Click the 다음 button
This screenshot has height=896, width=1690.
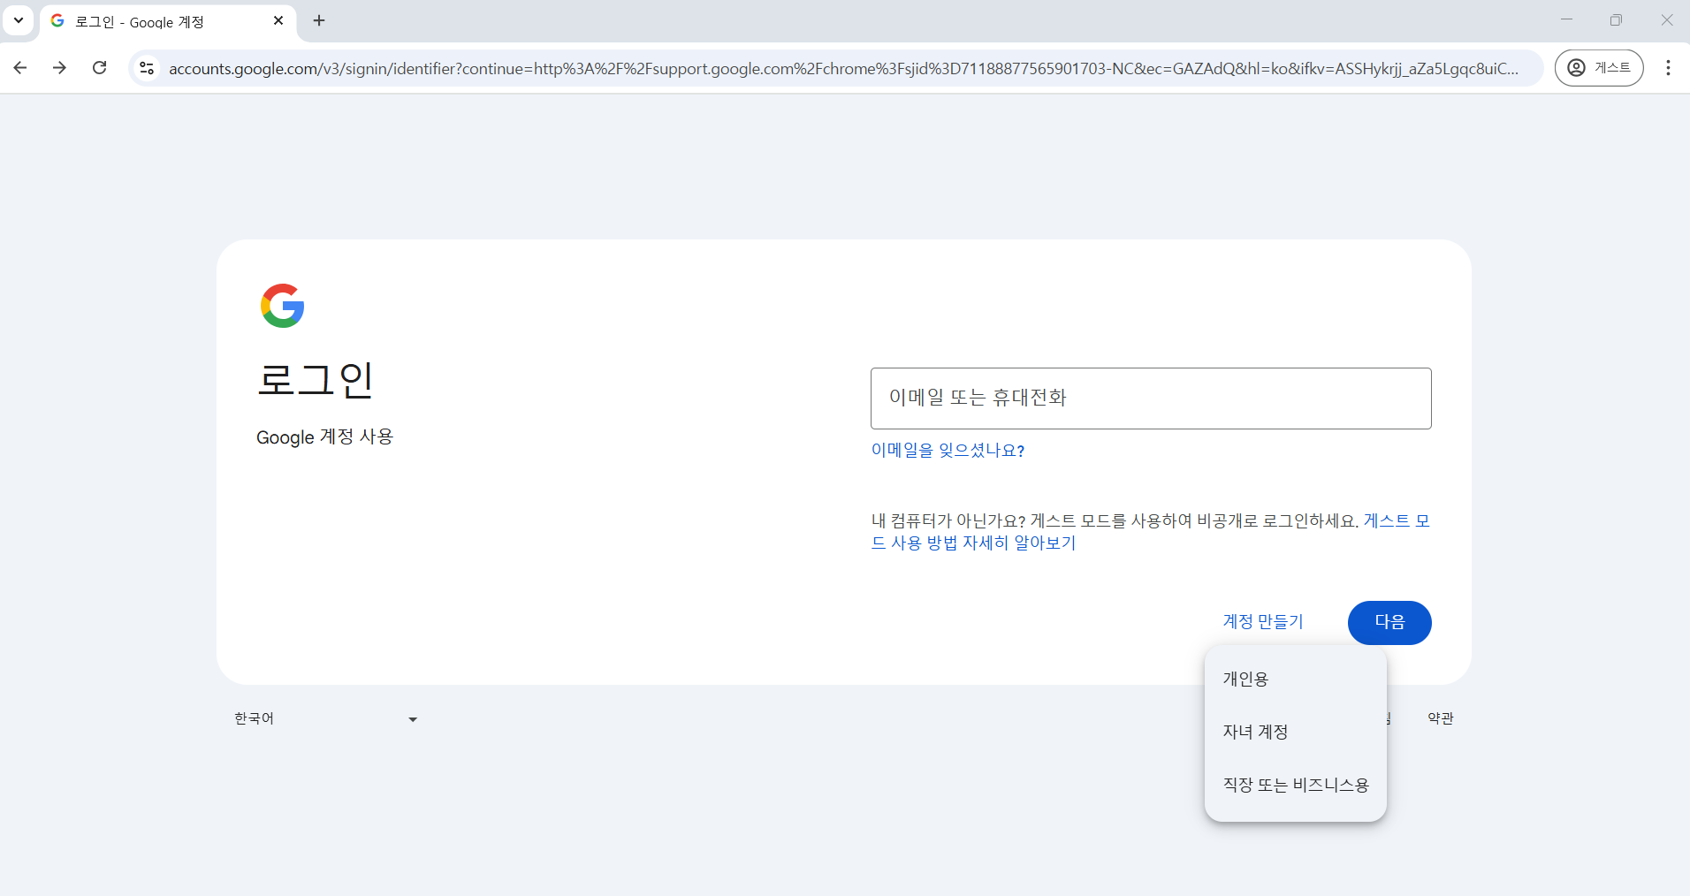click(x=1389, y=622)
